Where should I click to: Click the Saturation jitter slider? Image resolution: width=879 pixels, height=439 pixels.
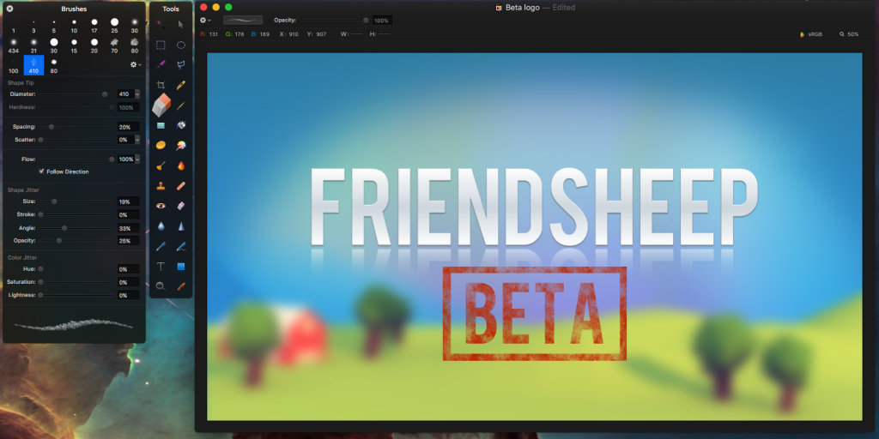point(76,281)
